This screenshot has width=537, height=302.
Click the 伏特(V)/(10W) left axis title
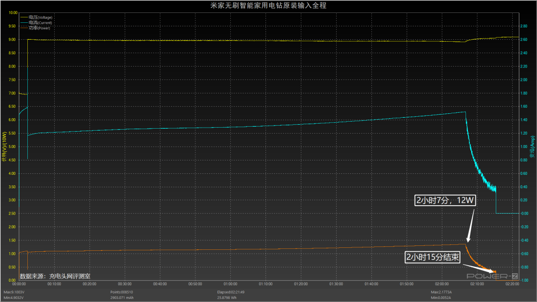coord(4,147)
